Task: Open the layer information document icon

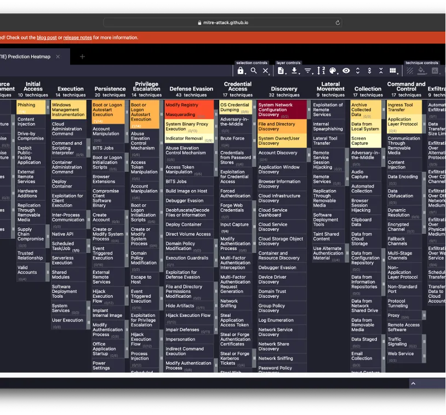Action: point(281,71)
